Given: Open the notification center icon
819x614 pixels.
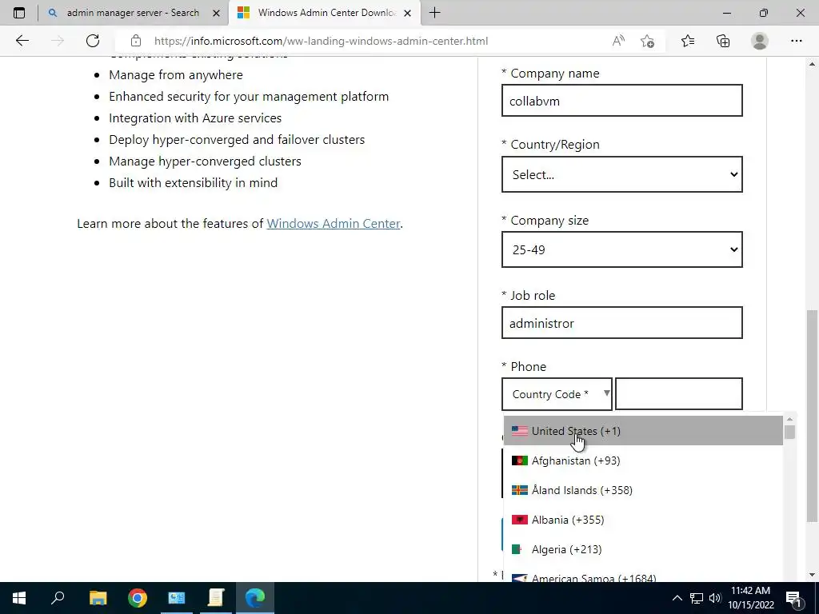Looking at the screenshot, I should (793, 598).
